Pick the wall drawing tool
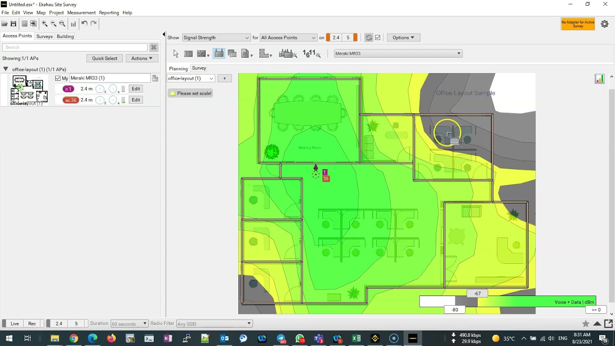Screen dimensions: 615x346 202,54
